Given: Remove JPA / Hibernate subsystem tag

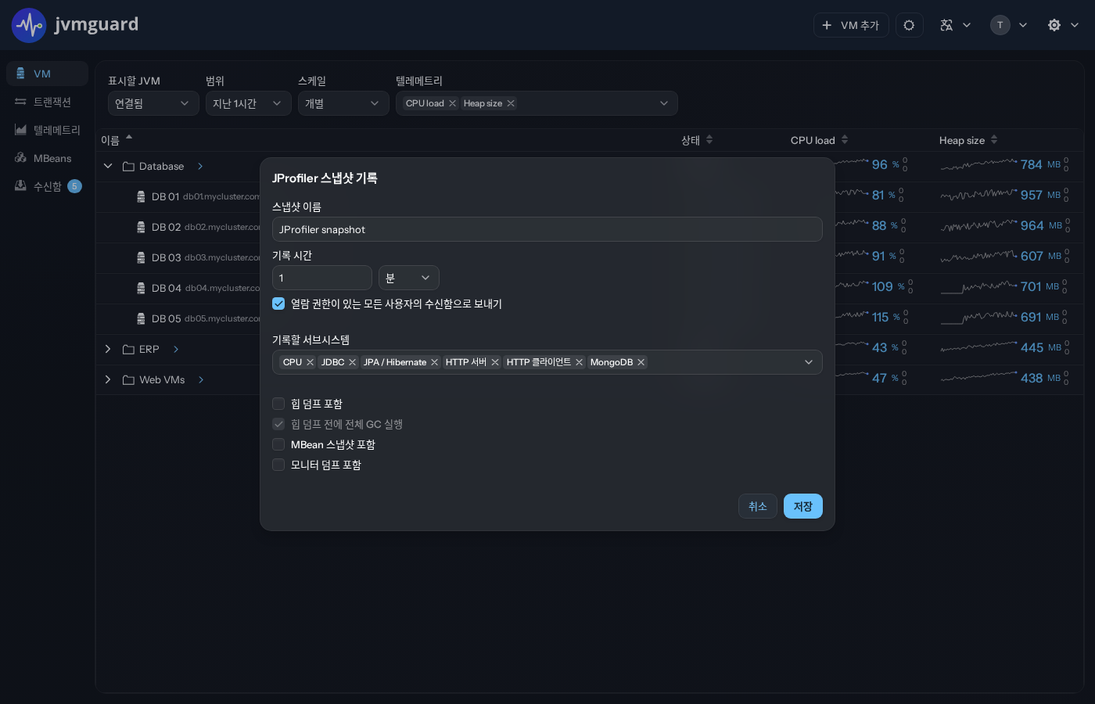Looking at the screenshot, I should (435, 362).
